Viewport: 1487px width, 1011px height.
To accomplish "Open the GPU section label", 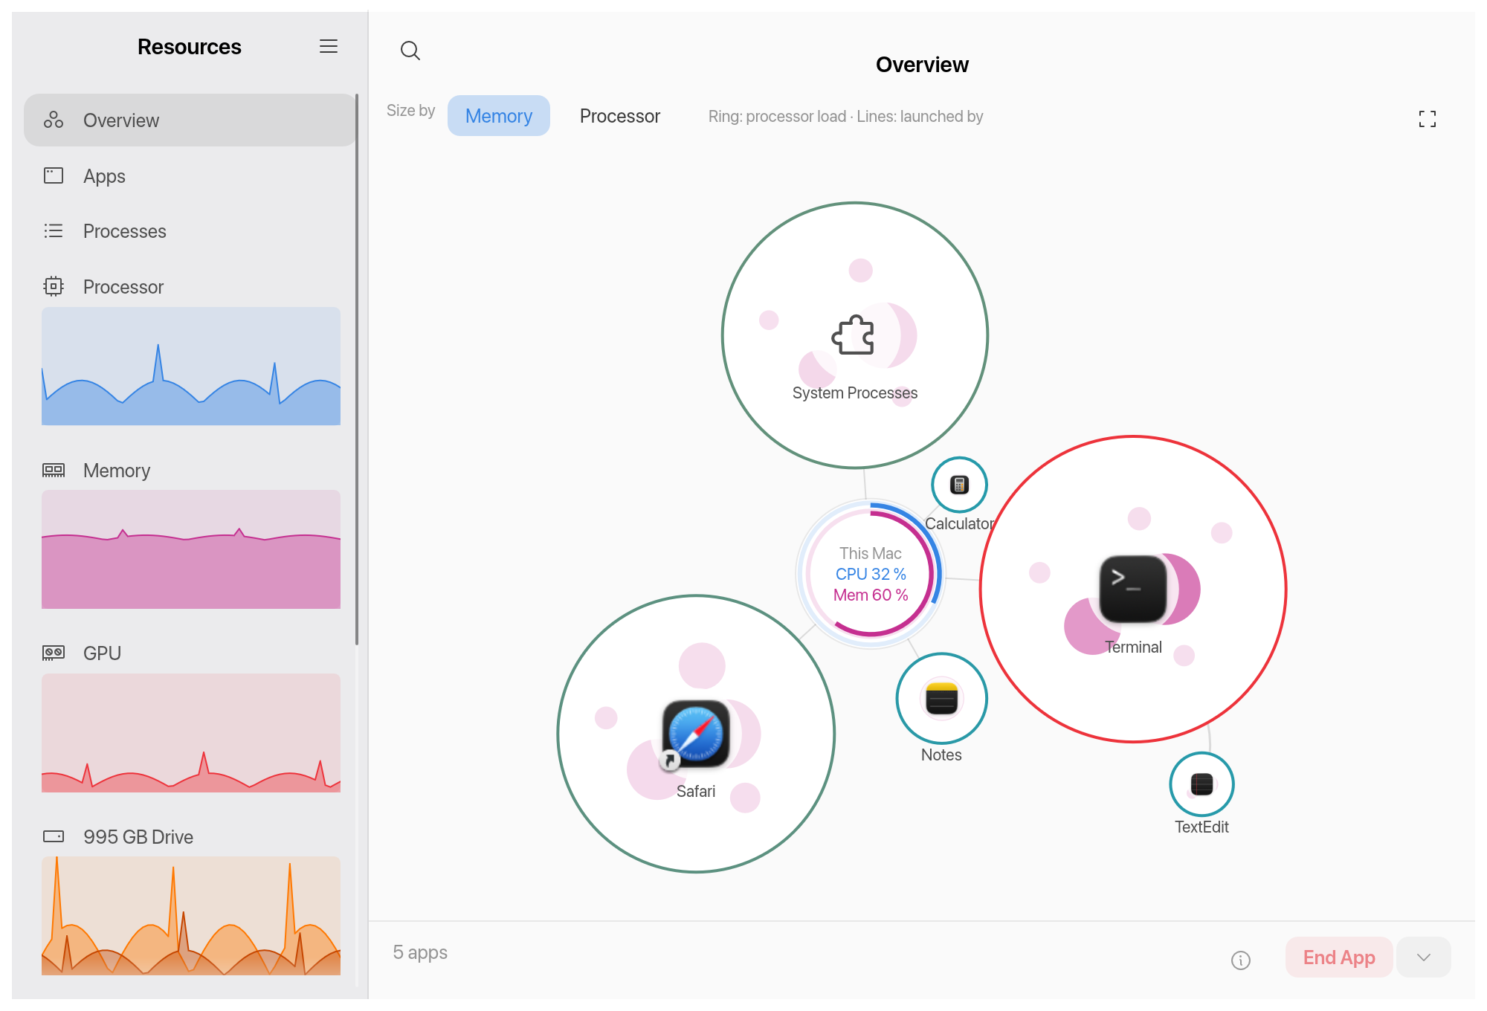I will pos(102,653).
